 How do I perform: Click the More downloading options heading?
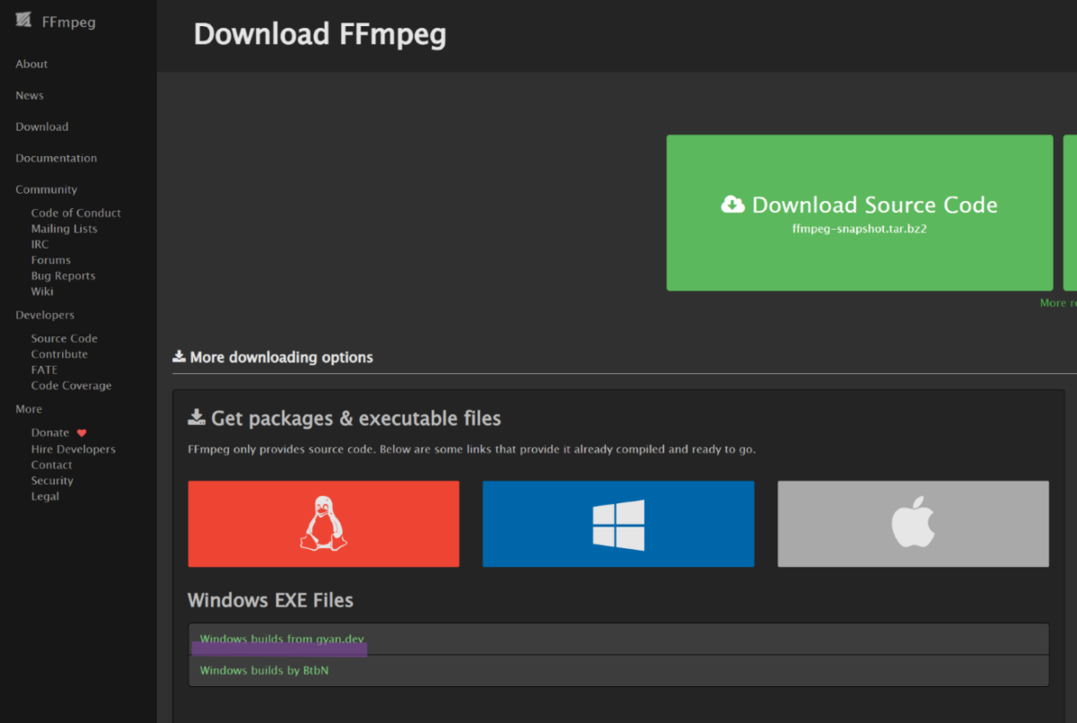pyautogui.click(x=273, y=357)
